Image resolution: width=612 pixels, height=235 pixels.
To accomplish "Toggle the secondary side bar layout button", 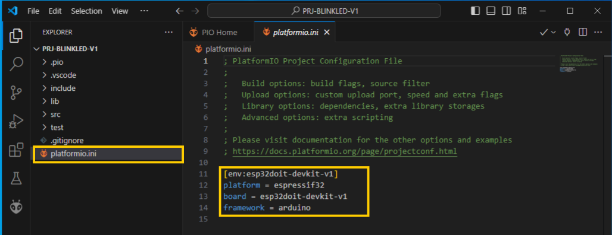I will pyautogui.click(x=506, y=11).
